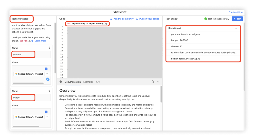Click the exploitation row in Script input
254x140 pixels.
(203, 52)
